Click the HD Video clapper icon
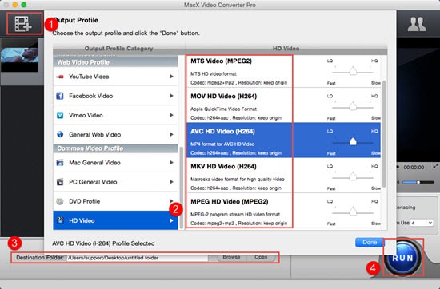Image resolution: width=440 pixels, height=289 pixels. [60, 220]
